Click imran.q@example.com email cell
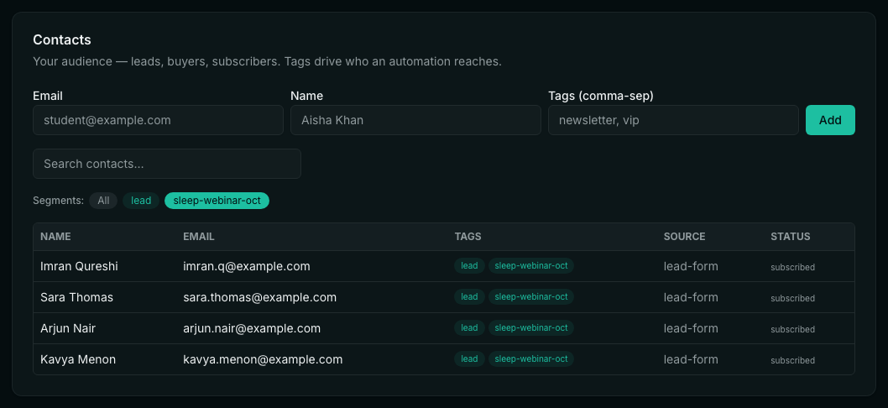This screenshot has width=888, height=408. coord(247,266)
